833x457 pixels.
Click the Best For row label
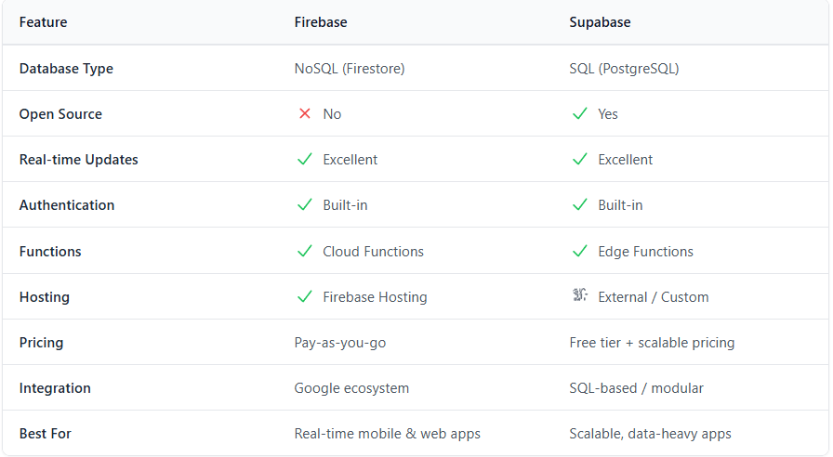(46, 434)
